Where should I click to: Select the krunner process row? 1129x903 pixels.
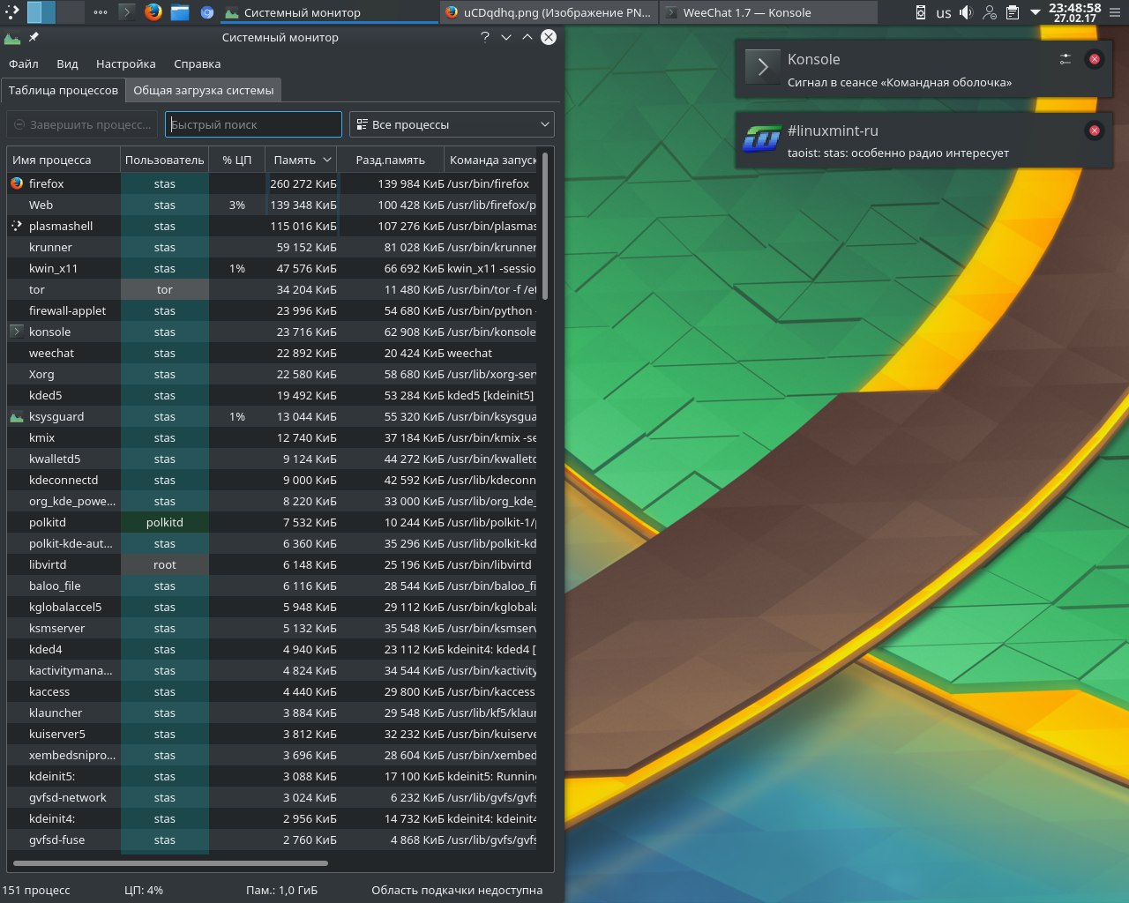[273, 247]
